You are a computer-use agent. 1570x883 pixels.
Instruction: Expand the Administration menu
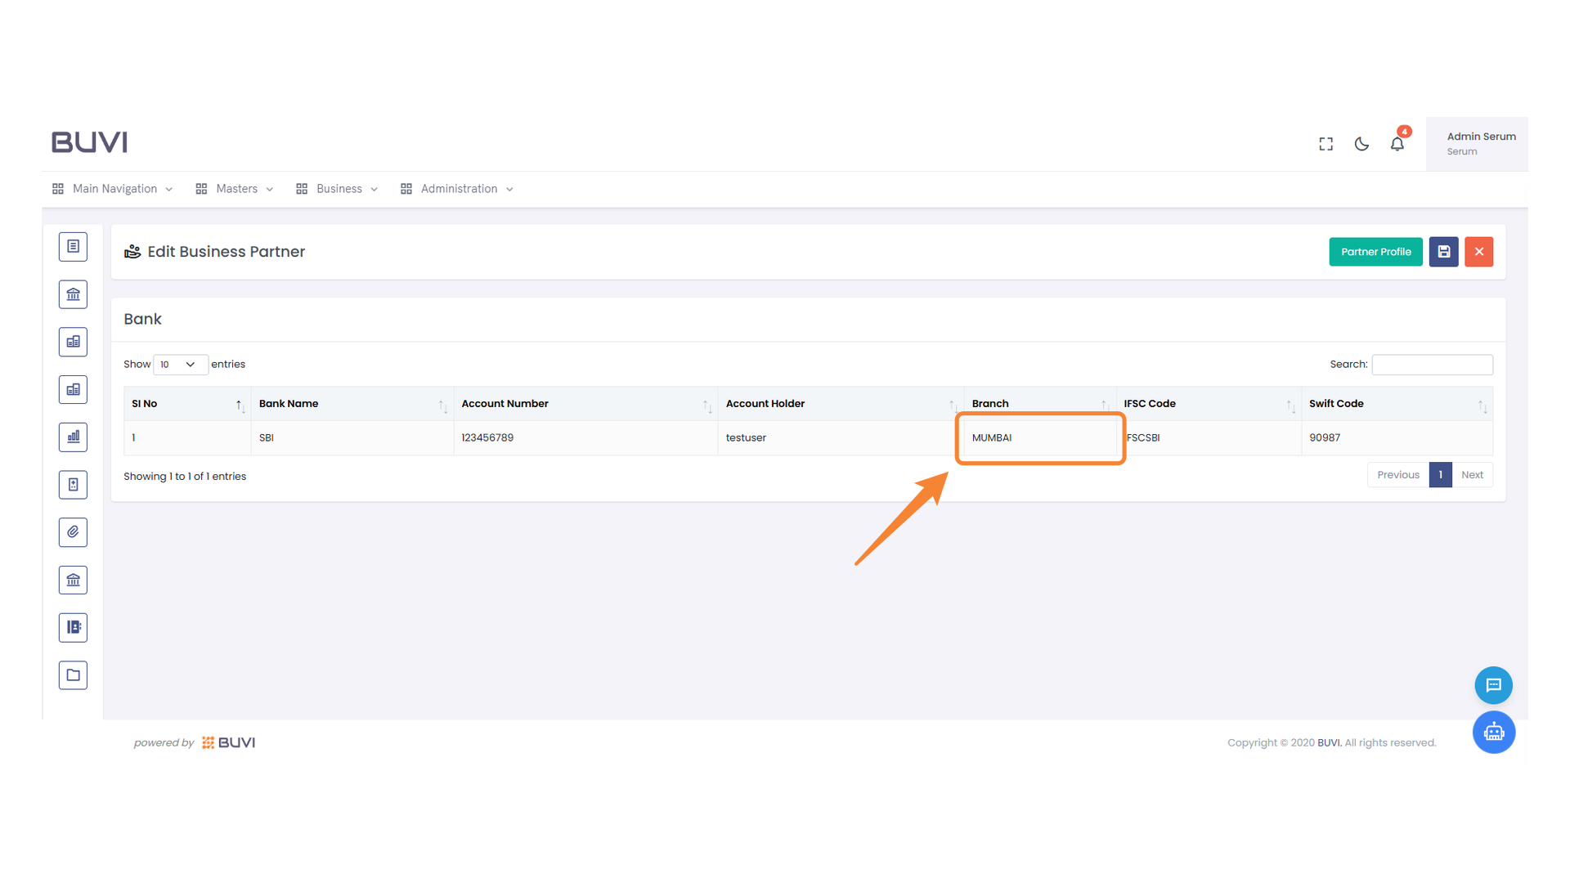click(x=458, y=189)
